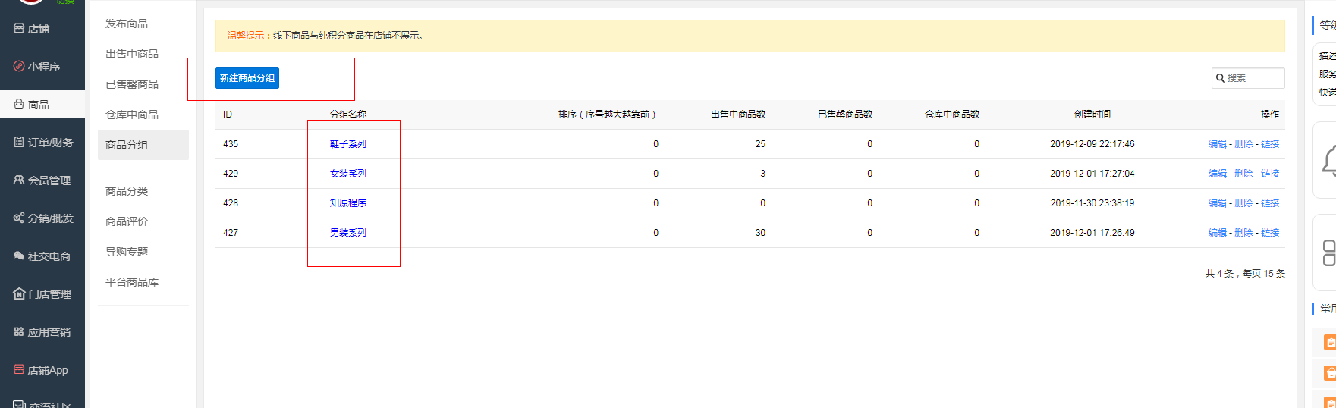1336x408 pixels.
Task: Go to 仓库中商品 menu item
Action: point(132,115)
